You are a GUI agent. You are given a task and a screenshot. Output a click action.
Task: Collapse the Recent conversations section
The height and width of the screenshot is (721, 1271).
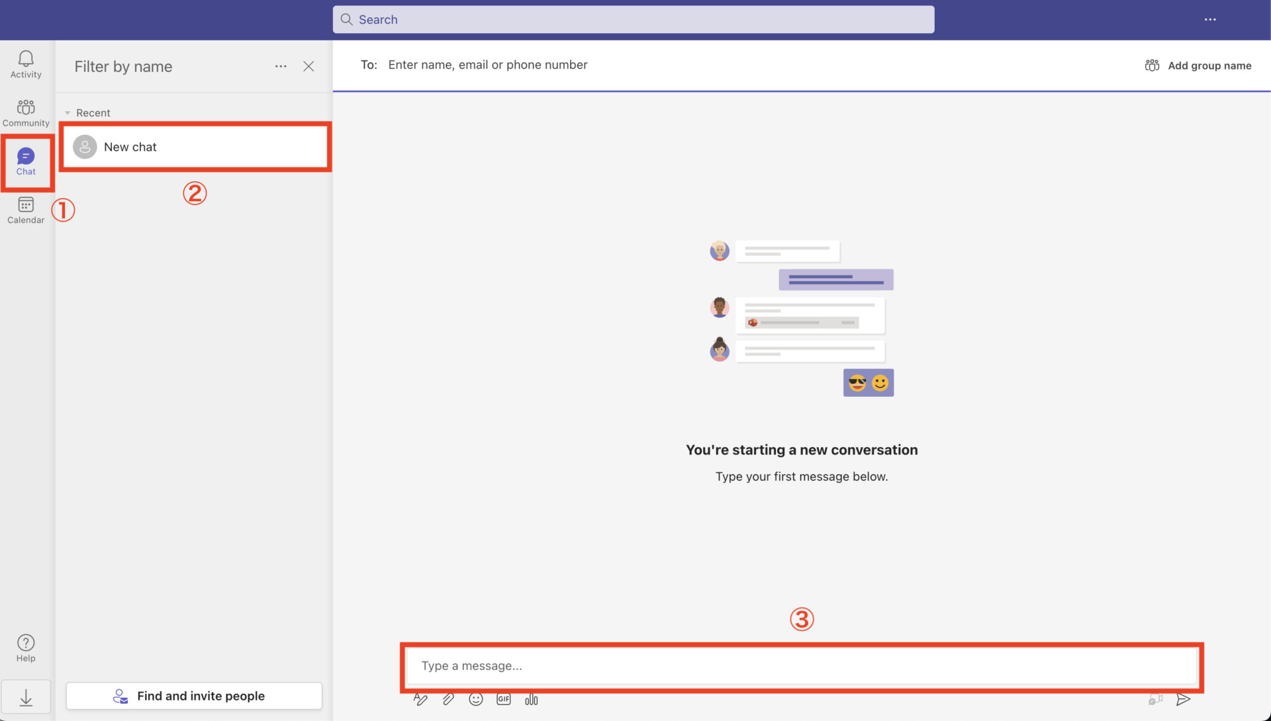[68, 112]
